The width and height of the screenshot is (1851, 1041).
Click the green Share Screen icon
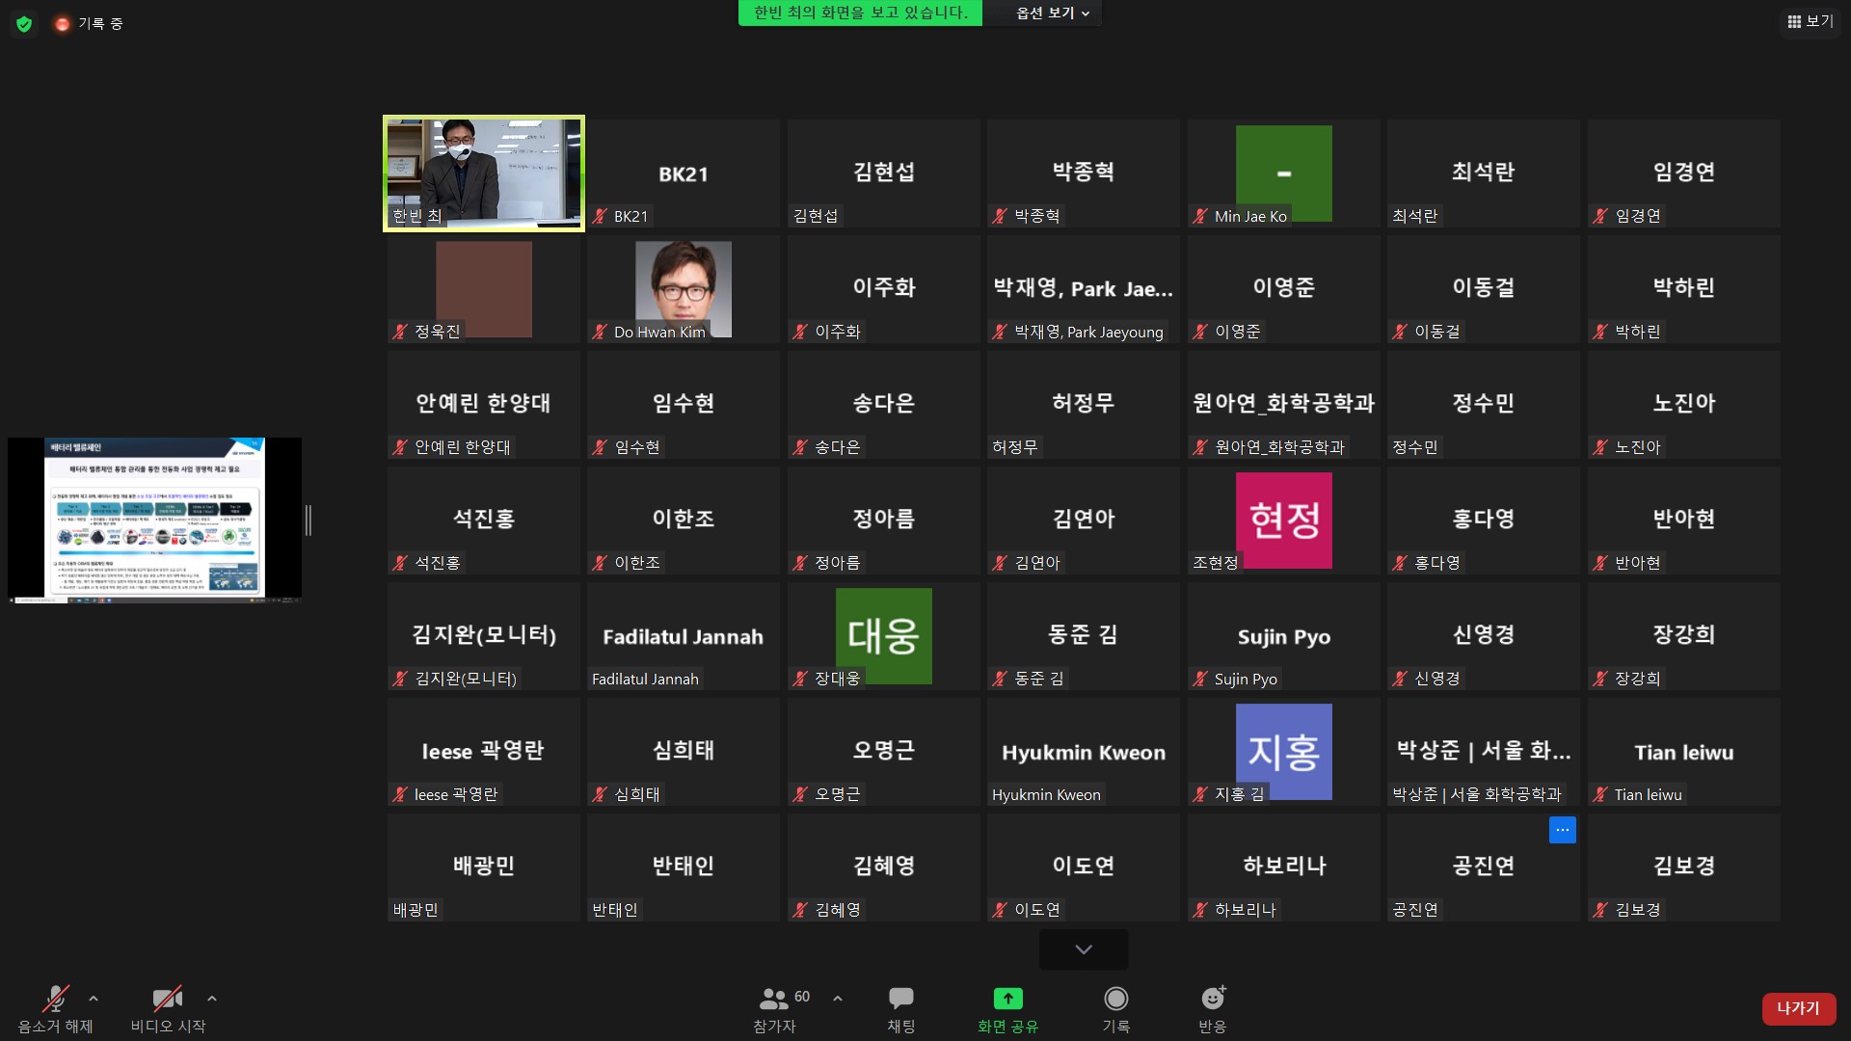tap(1007, 999)
